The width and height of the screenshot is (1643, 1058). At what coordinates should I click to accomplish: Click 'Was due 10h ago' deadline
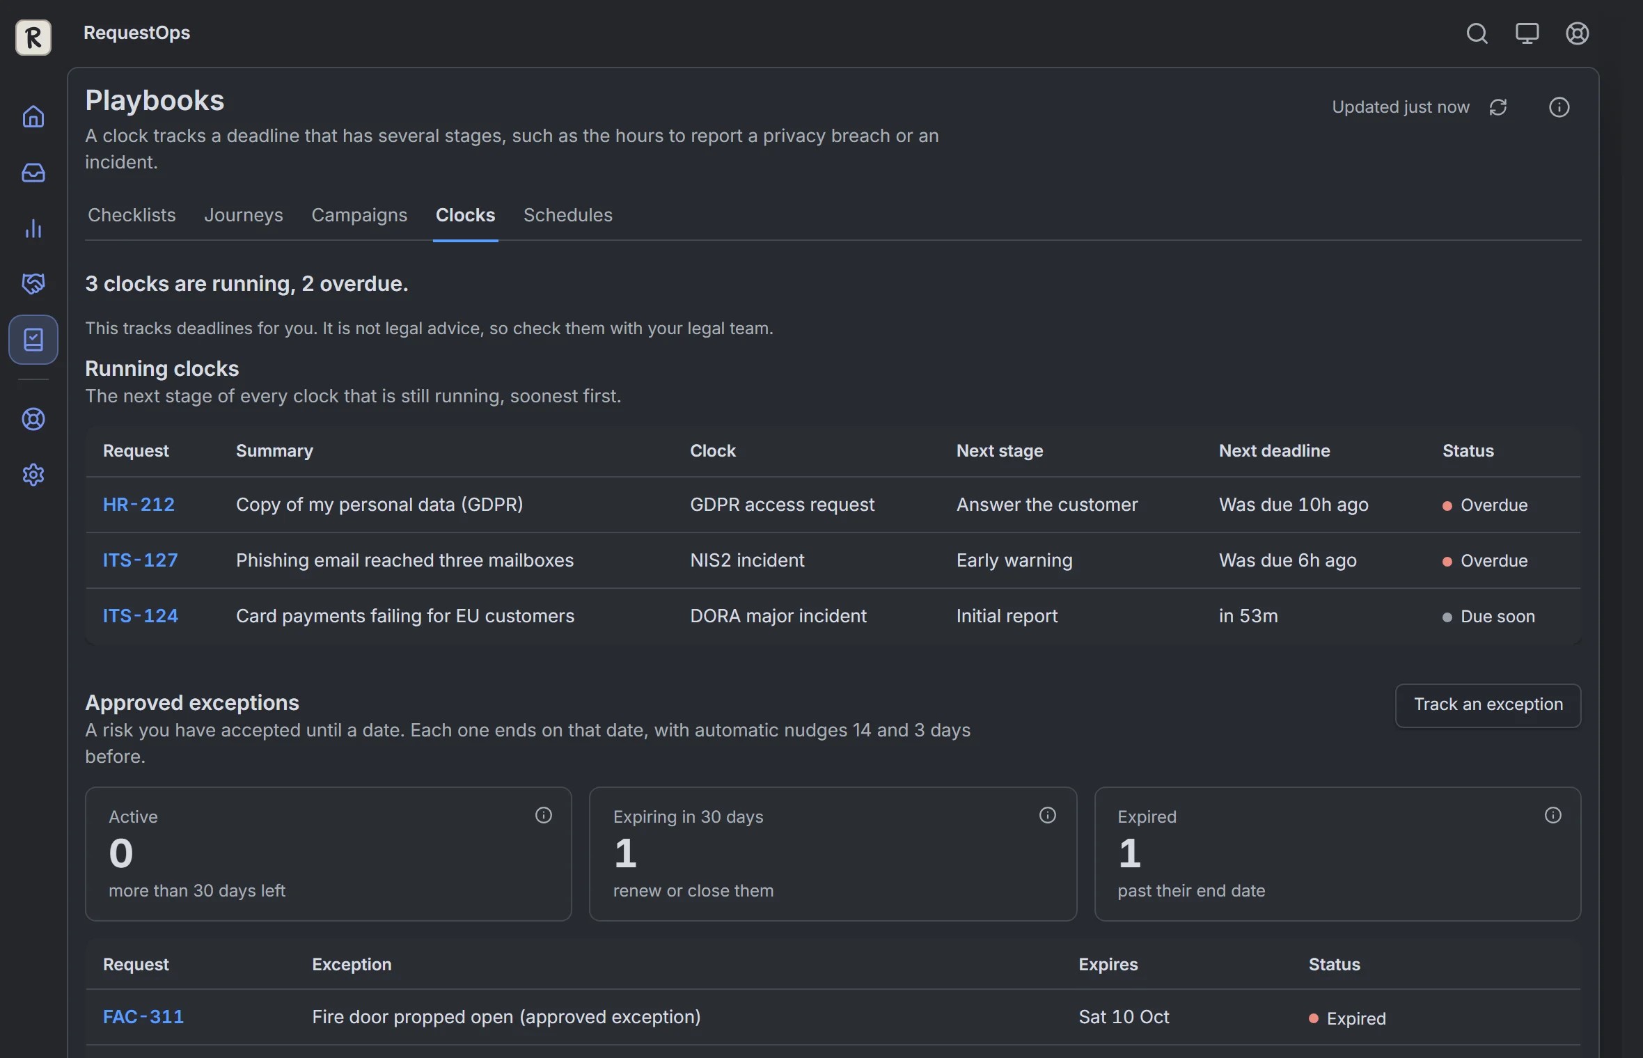click(1294, 505)
